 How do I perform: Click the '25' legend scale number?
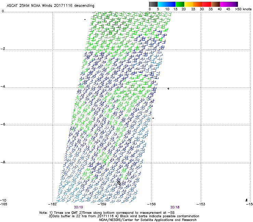pyautogui.click(x=193, y=9)
